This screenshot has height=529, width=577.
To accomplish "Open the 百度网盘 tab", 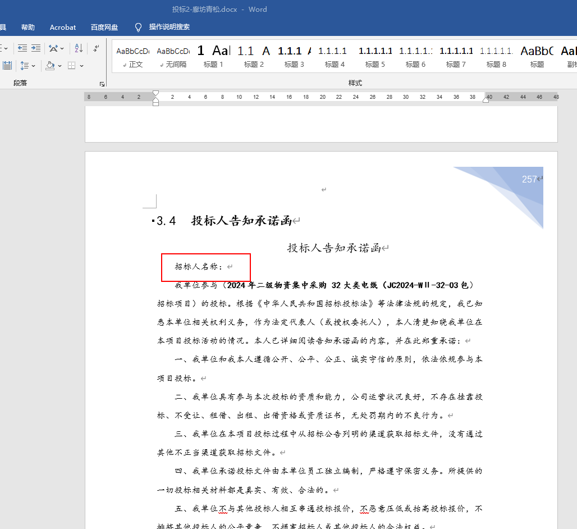I will tap(104, 28).
